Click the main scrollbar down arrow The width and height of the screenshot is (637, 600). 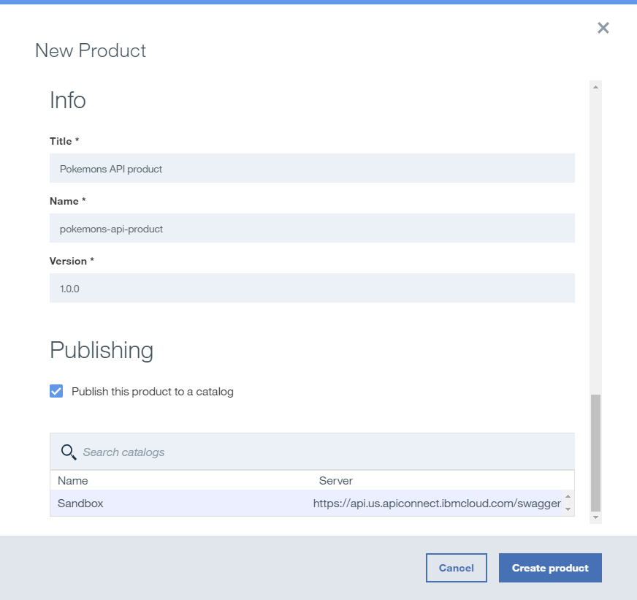pyautogui.click(x=595, y=517)
